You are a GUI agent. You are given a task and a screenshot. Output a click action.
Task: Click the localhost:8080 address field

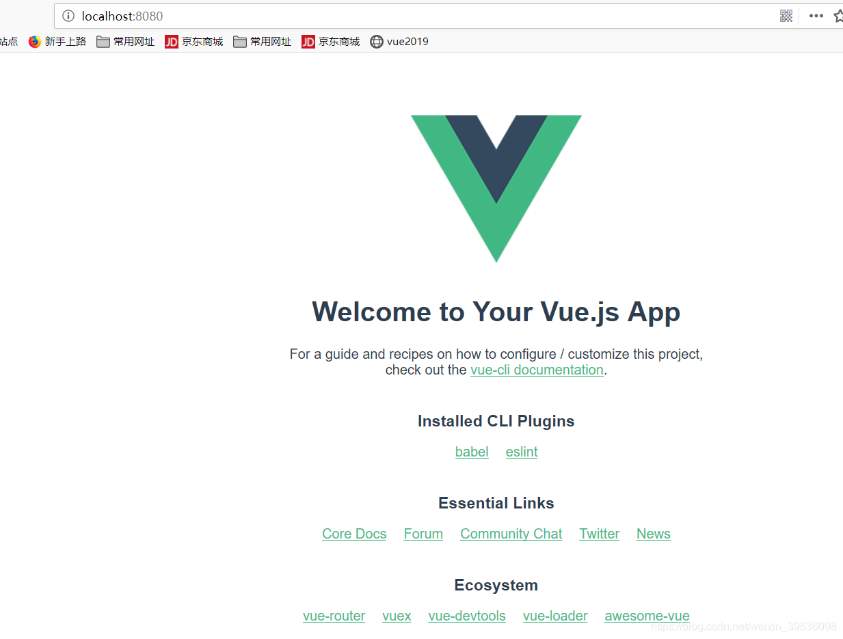424,16
